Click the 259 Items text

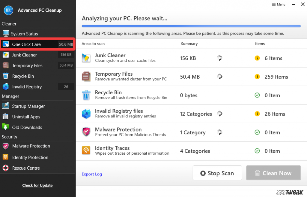(276, 77)
